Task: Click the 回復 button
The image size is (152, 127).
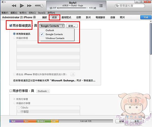Action: [122, 121]
